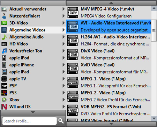Click category list scroll-up bar
The width and height of the screenshot is (157, 127).
[33, 3]
